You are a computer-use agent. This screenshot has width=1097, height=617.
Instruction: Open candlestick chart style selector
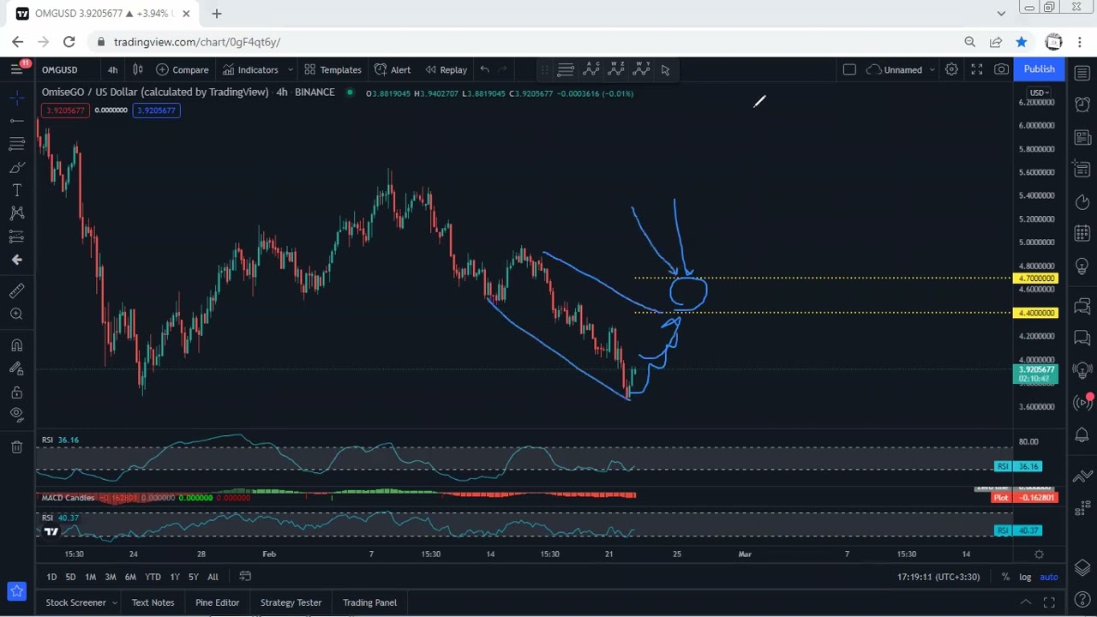(x=137, y=69)
